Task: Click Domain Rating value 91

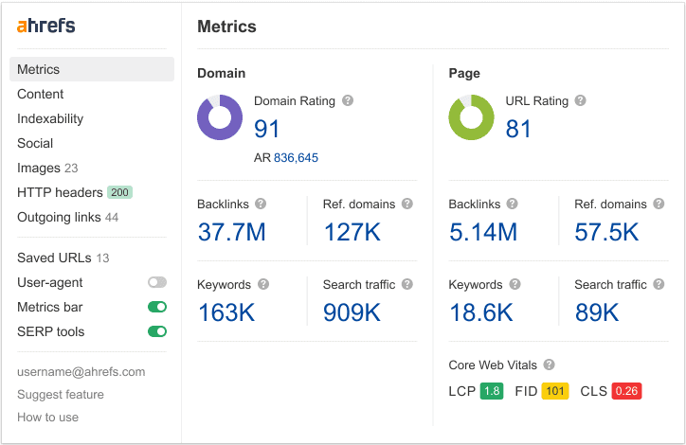Action: [x=266, y=129]
